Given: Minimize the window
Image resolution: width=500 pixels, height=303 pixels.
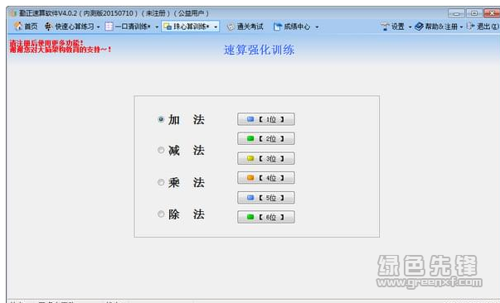Looking at the screenshot, I should click(456, 13).
